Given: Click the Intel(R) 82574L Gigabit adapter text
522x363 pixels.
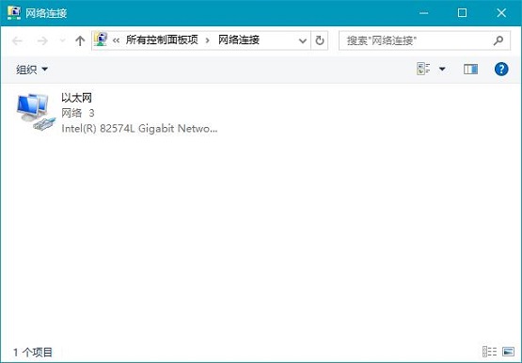Looking at the screenshot, I should pyautogui.click(x=139, y=129).
